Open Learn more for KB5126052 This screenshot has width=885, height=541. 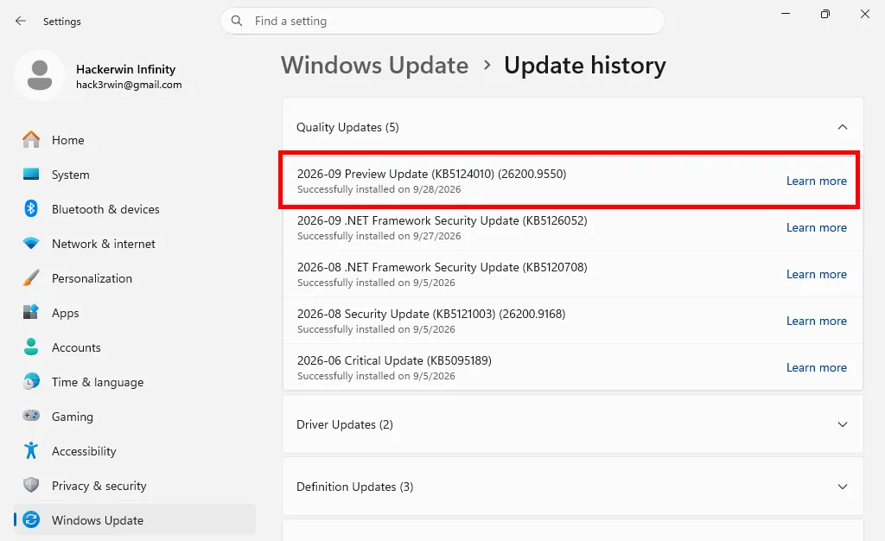pos(816,227)
